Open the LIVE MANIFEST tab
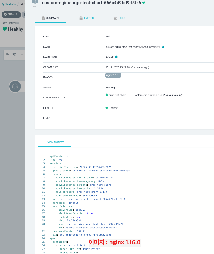Image resolution: width=214 pixels, height=254 pixels. tap(55, 142)
